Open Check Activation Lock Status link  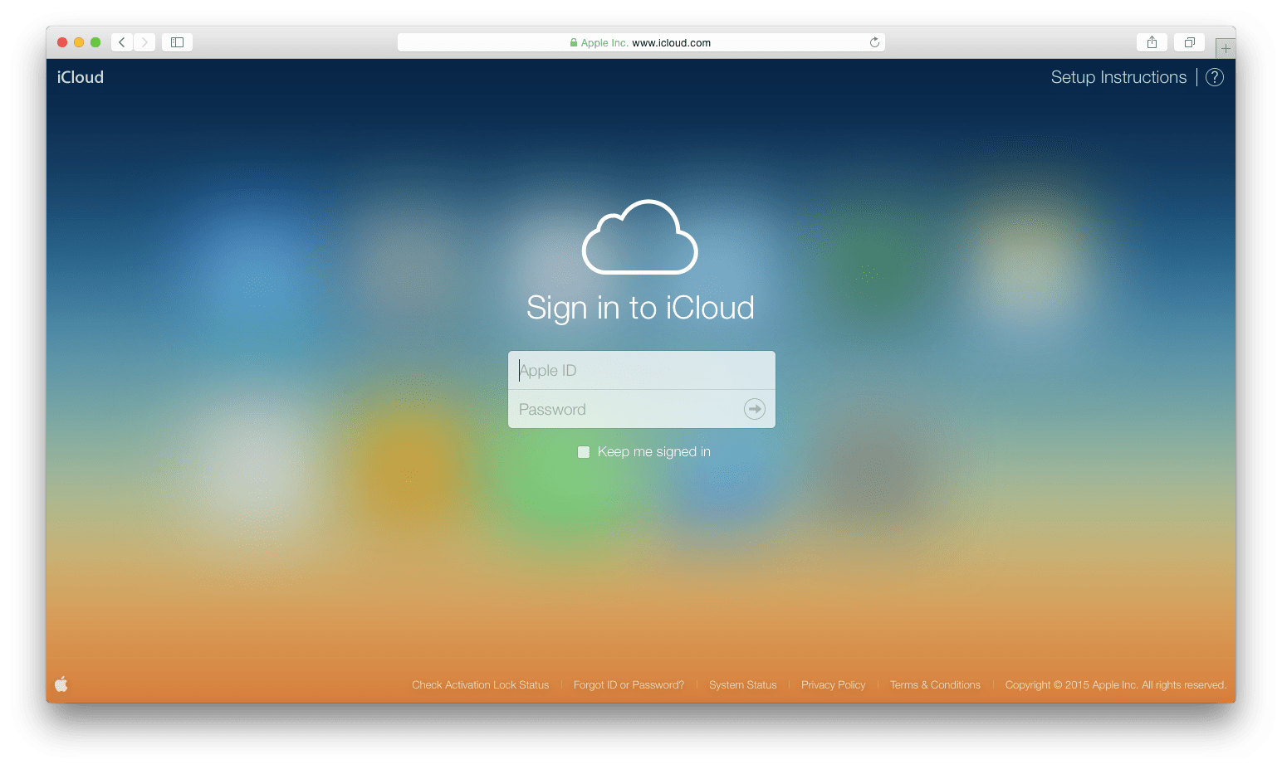[481, 685]
